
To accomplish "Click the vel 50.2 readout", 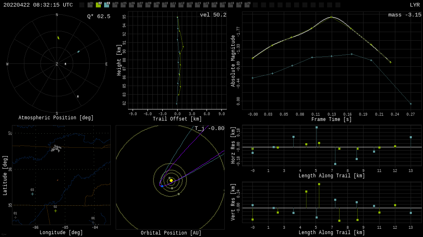I will click(213, 15).
